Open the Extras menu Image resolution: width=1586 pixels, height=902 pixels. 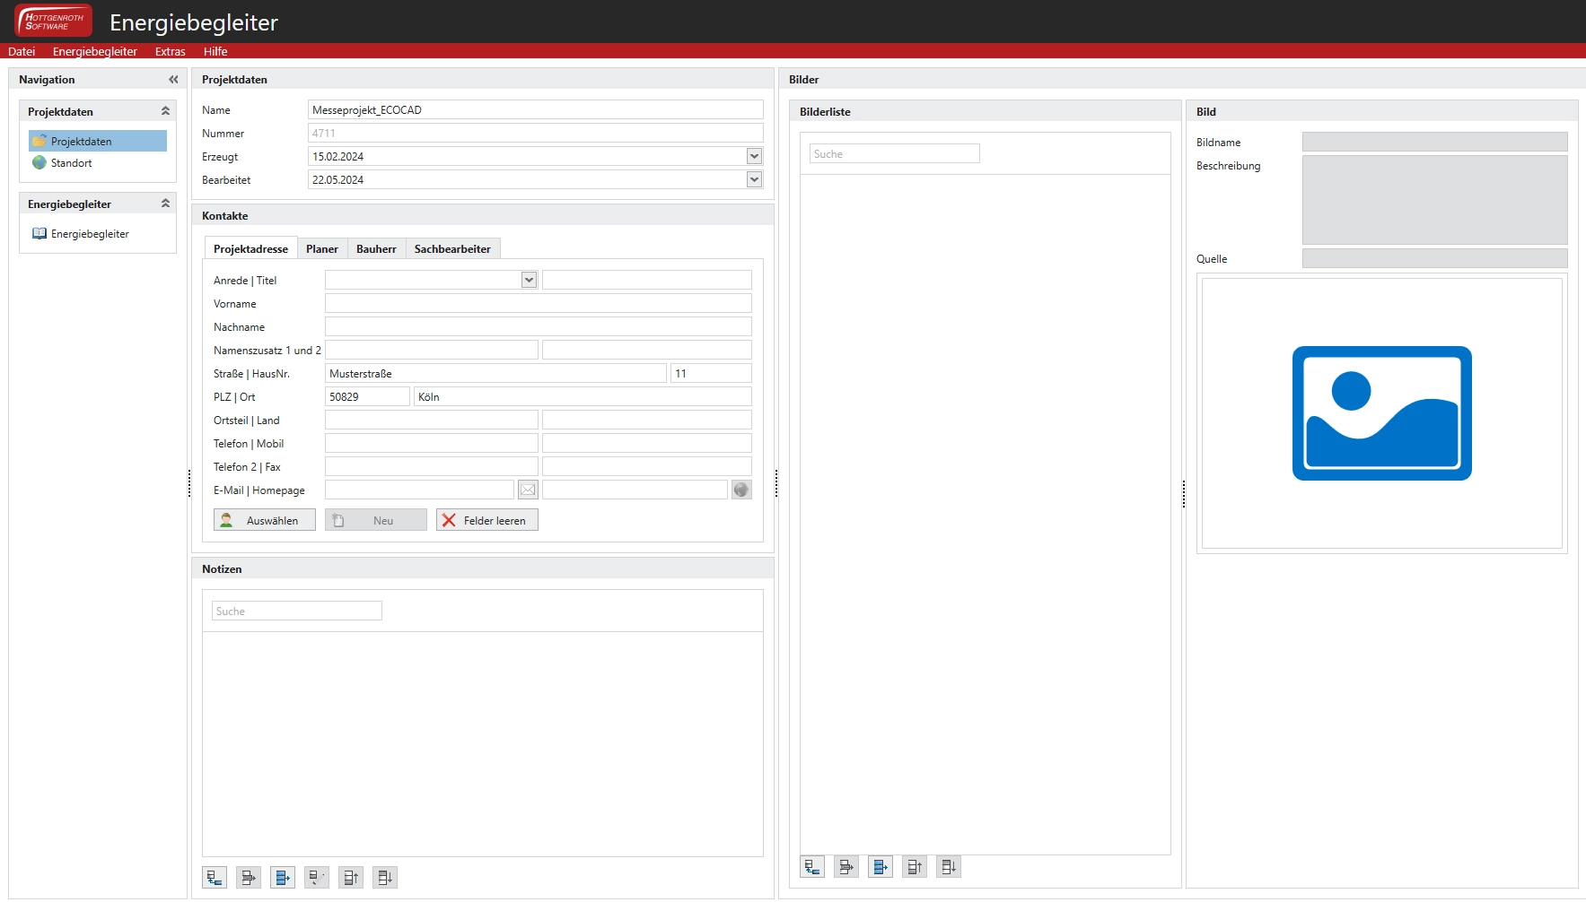pos(170,52)
